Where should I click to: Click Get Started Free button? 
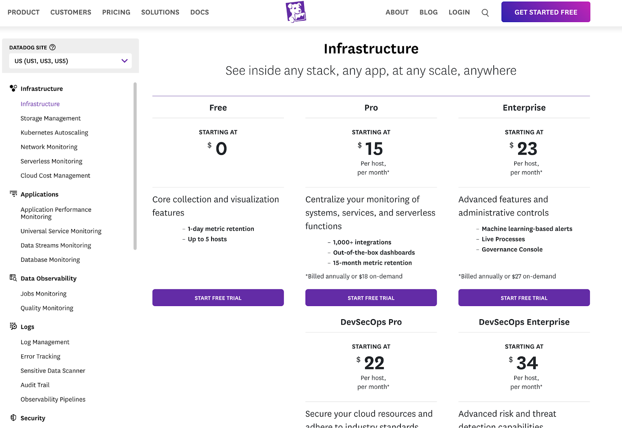pyautogui.click(x=546, y=12)
